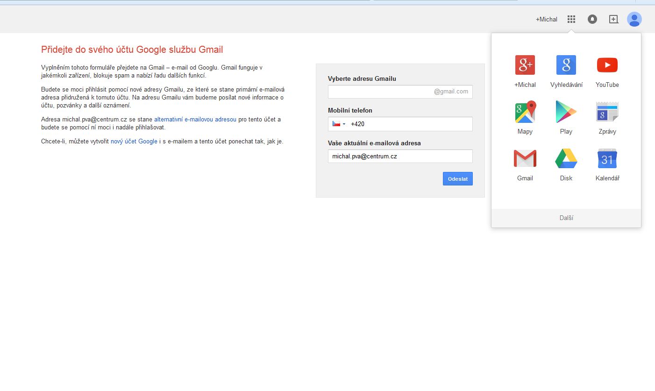
Task: Open the Play store app icon
Action: [x=566, y=112]
